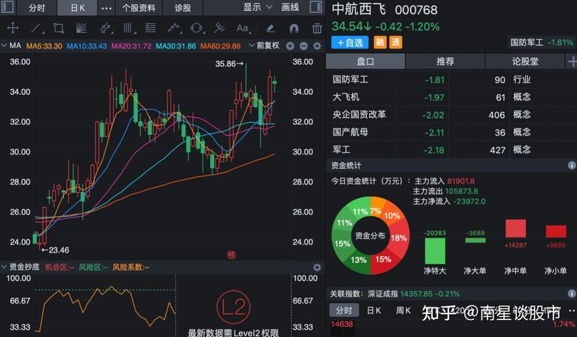This screenshot has width=577, height=337.
Task: Click the MA60:29.86 legend value
Action: [220, 46]
